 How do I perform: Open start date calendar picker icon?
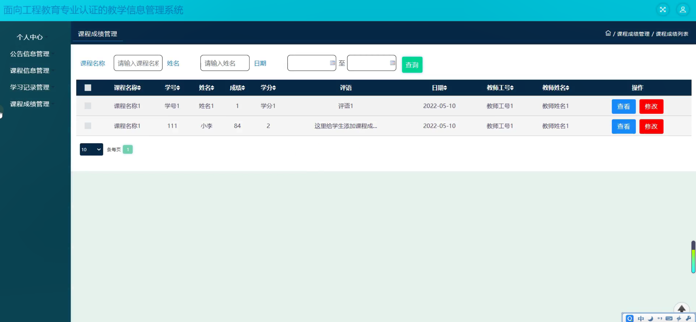point(332,63)
